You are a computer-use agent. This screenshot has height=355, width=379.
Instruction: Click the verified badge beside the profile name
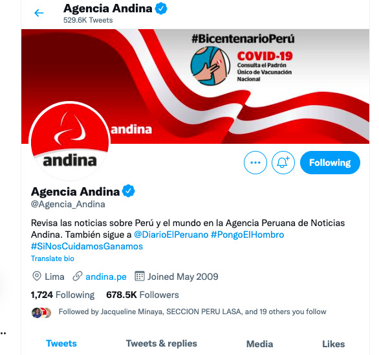(x=128, y=191)
